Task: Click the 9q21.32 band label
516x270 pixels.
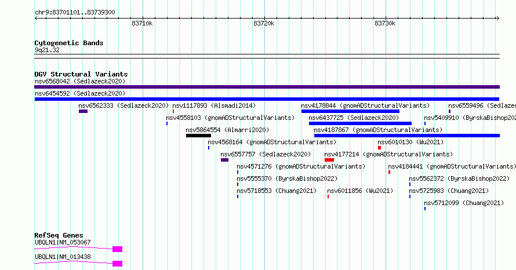Action: [x=47, y=50]
